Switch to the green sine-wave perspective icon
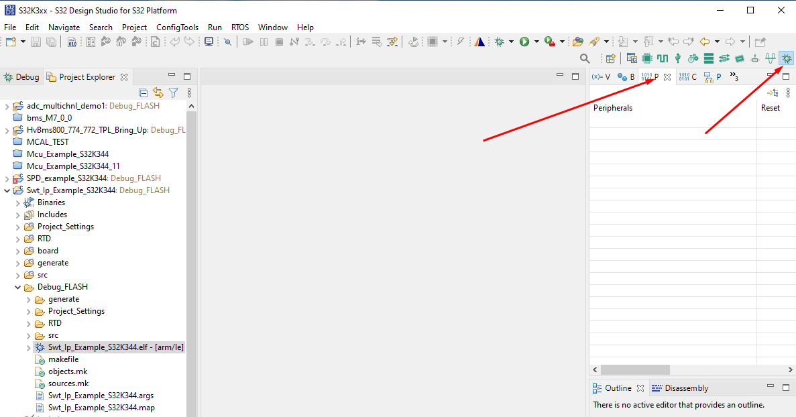Viewport: 796px width, 417px height. click(x=771, y=58)
